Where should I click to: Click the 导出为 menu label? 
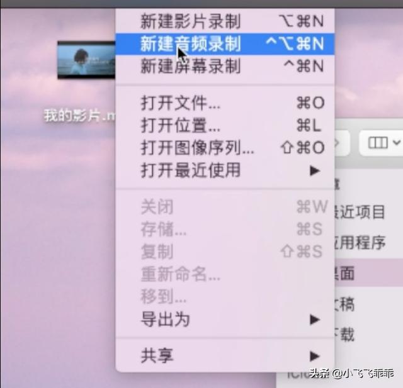tap(165, 319)
